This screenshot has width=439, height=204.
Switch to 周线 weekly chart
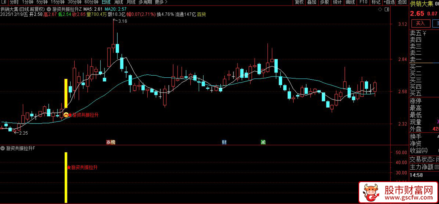(x=119, y=2)
